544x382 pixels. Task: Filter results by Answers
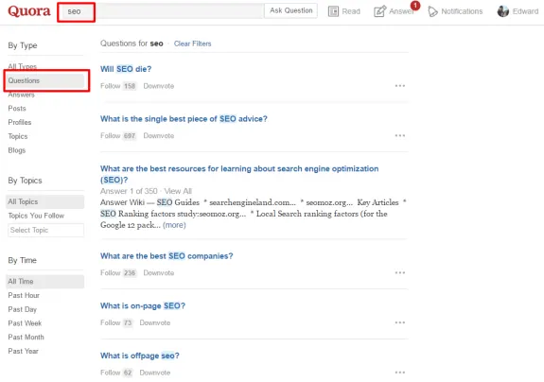click(21, 95)
